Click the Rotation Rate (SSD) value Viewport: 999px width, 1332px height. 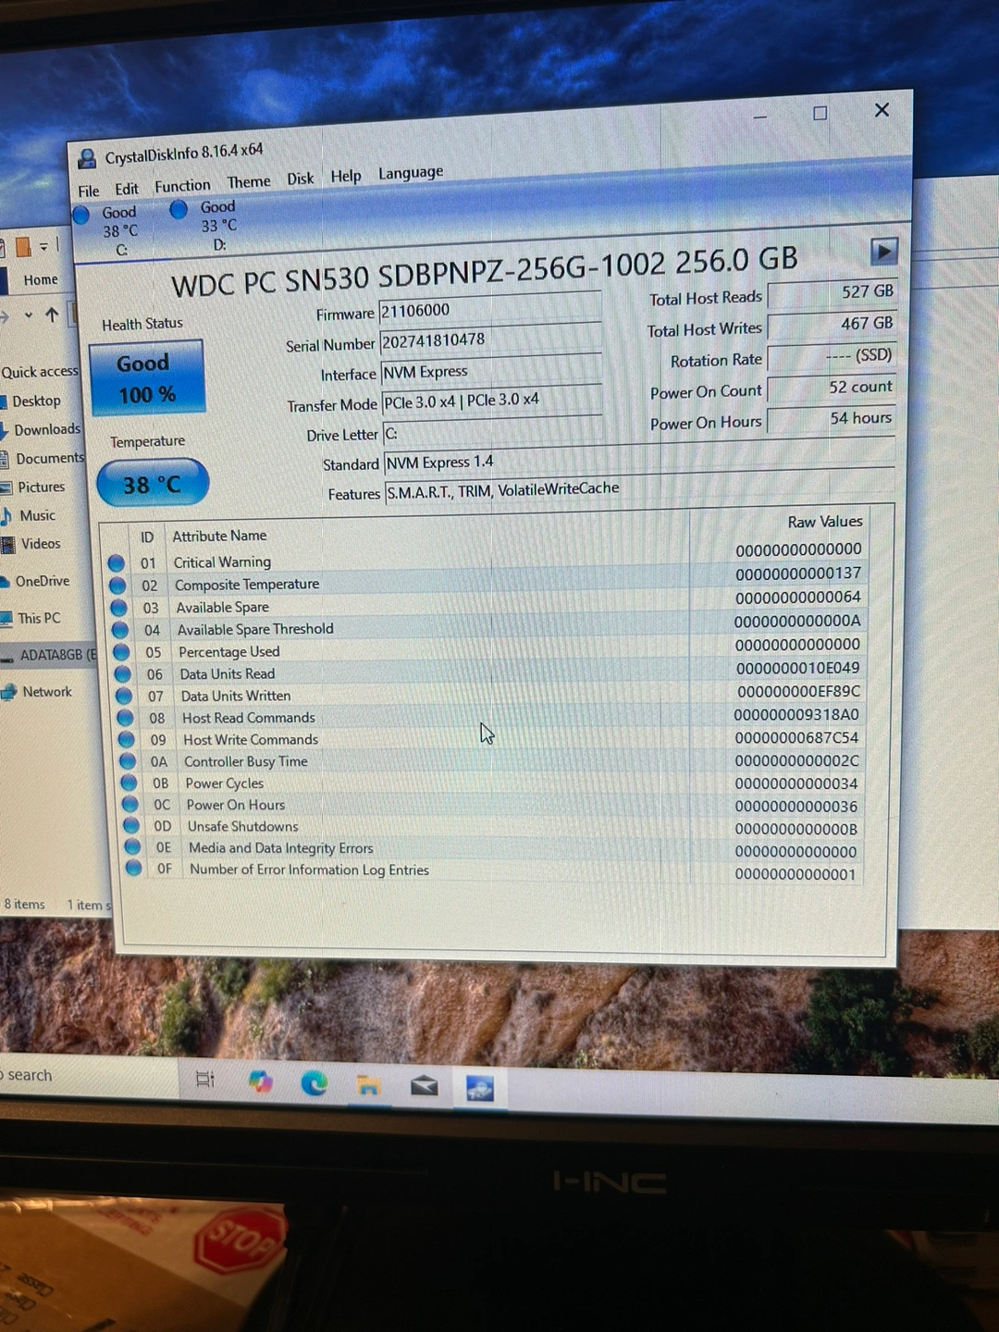[832, 356]
